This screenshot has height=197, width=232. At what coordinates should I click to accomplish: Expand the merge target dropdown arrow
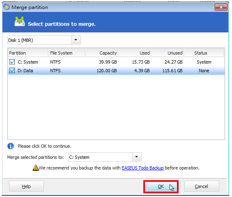coord(137,157)
